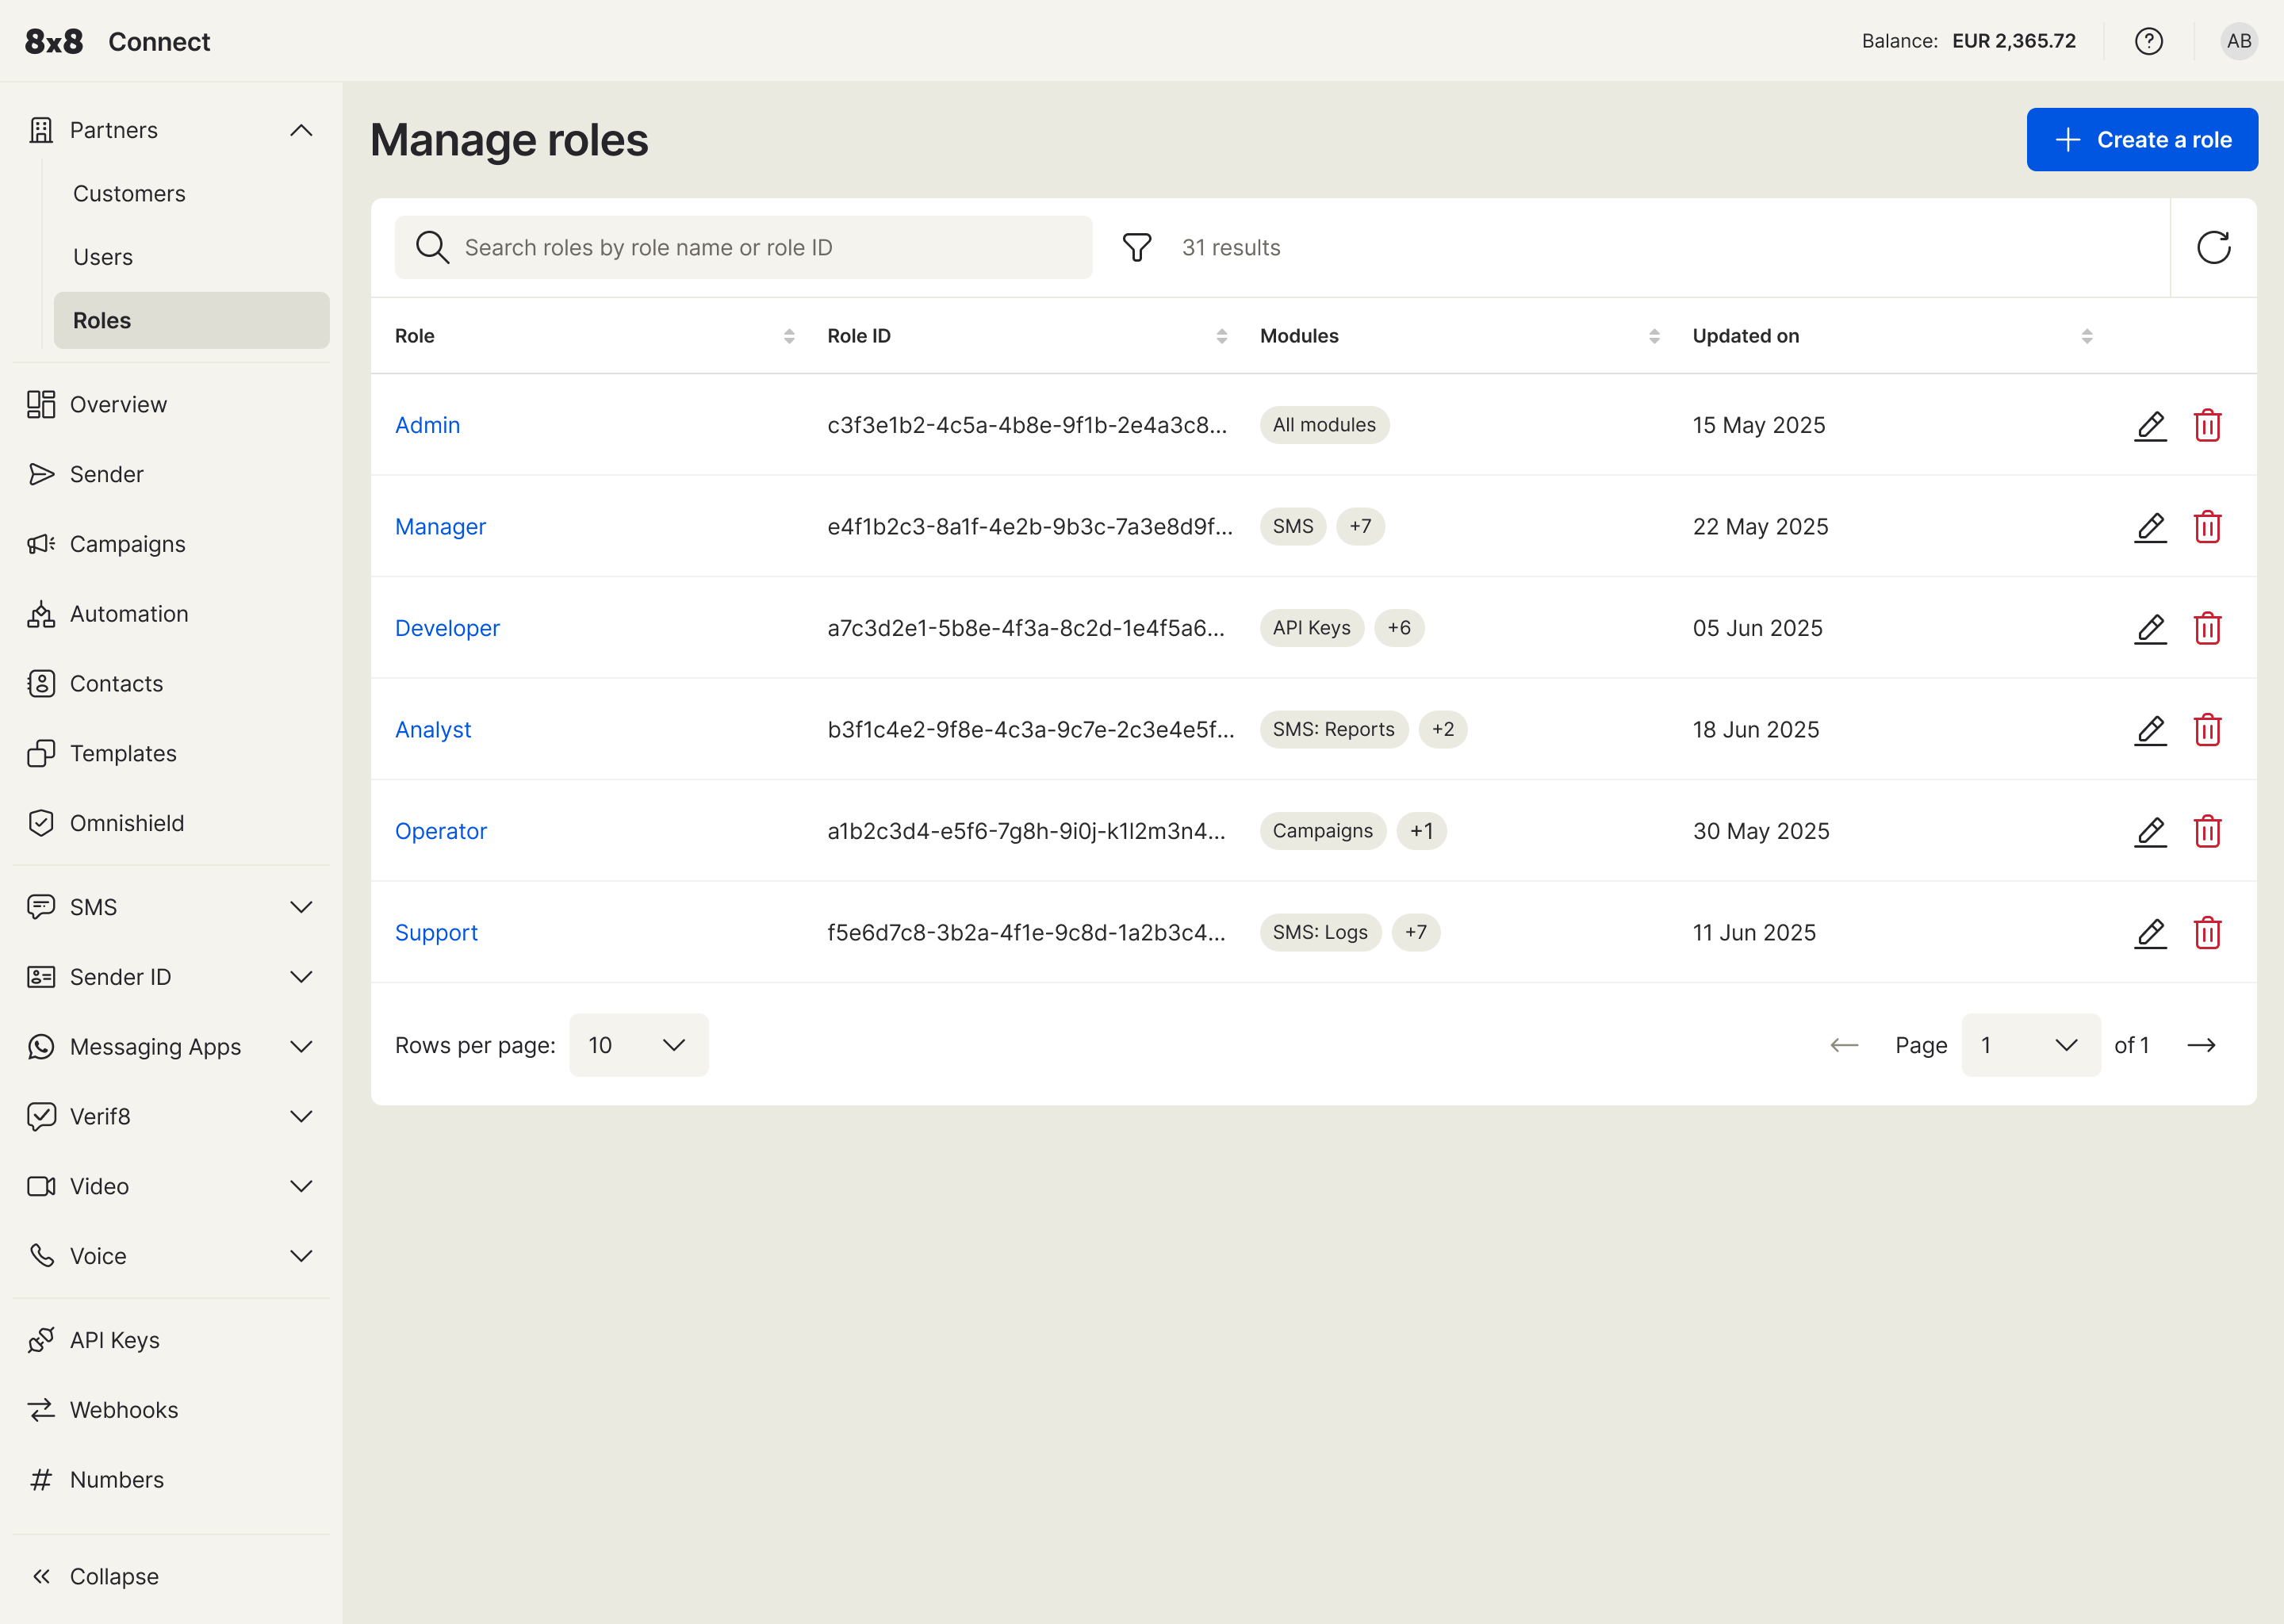
Task: Open the Rows per page dropdown
Action: [x=638, y=1044]
